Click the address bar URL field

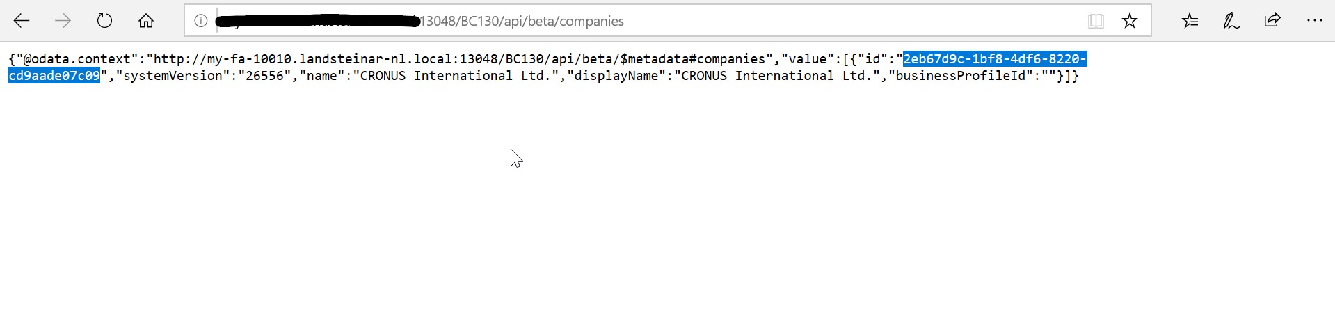pyautogui.click(x=626, y=21)
